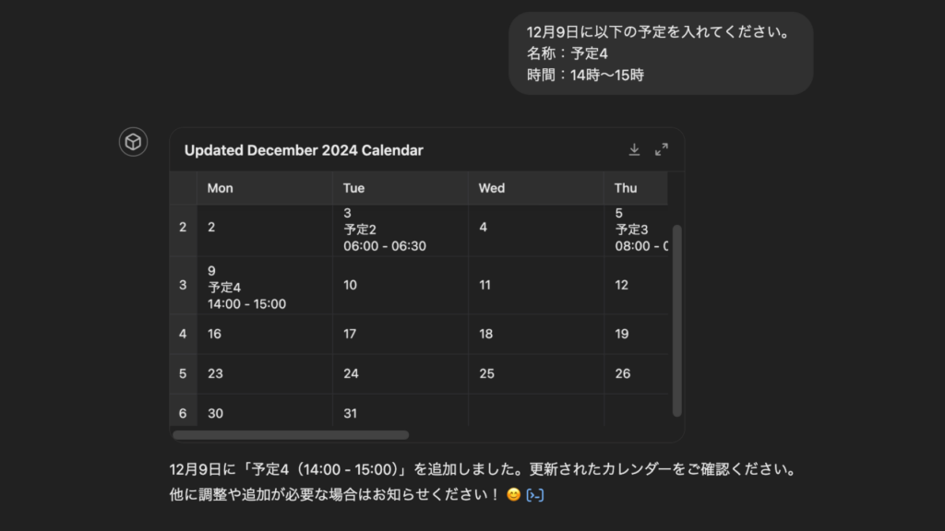Viewport: 945px width, 531px height.
Task: Click the December 3 cell with 予定2
Action: (x=400, y=230)
